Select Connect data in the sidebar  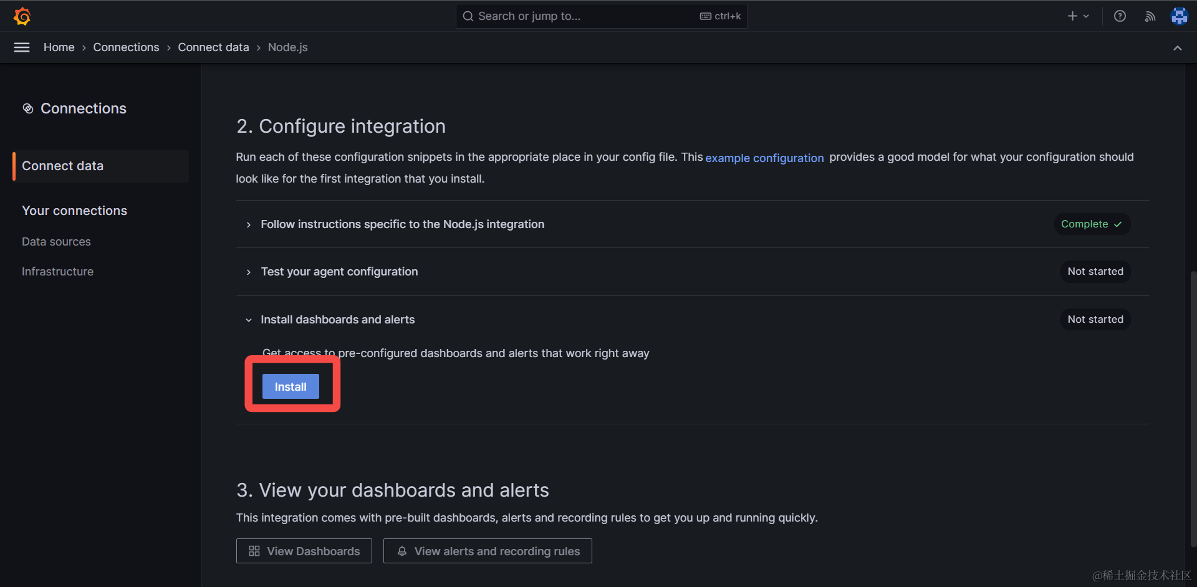(62, 166)
